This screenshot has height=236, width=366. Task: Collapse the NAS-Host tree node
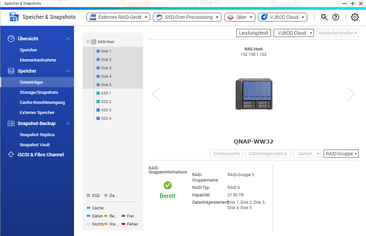coord(88,42)
